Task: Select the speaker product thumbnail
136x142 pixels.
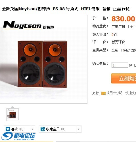Action: click(13, 114)
